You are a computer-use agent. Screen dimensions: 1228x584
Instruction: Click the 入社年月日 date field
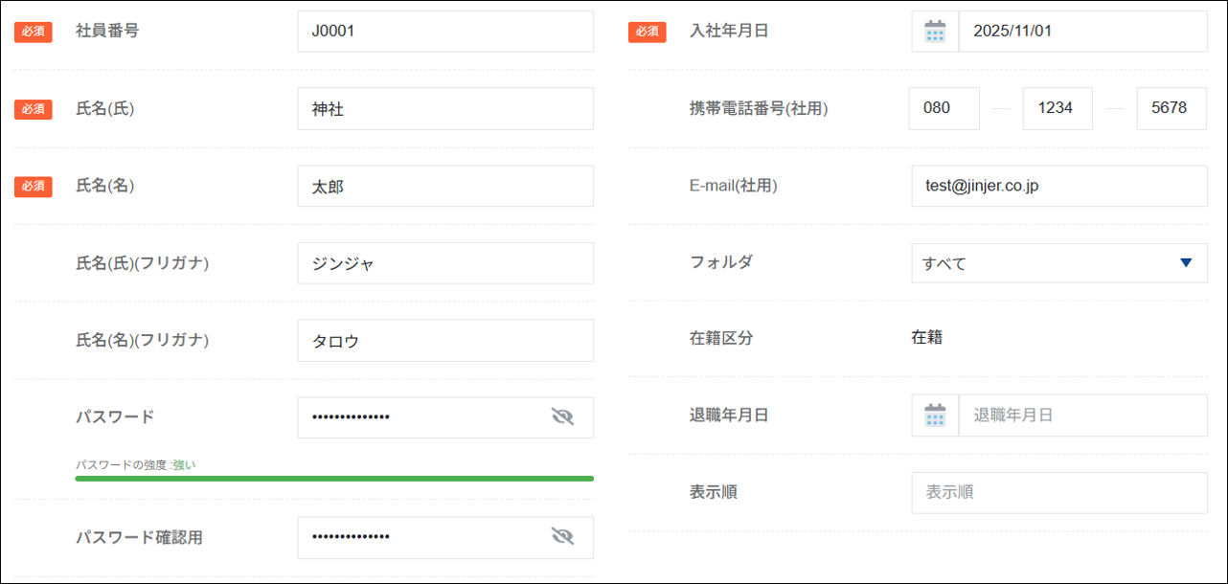(x=1082, y=32)
